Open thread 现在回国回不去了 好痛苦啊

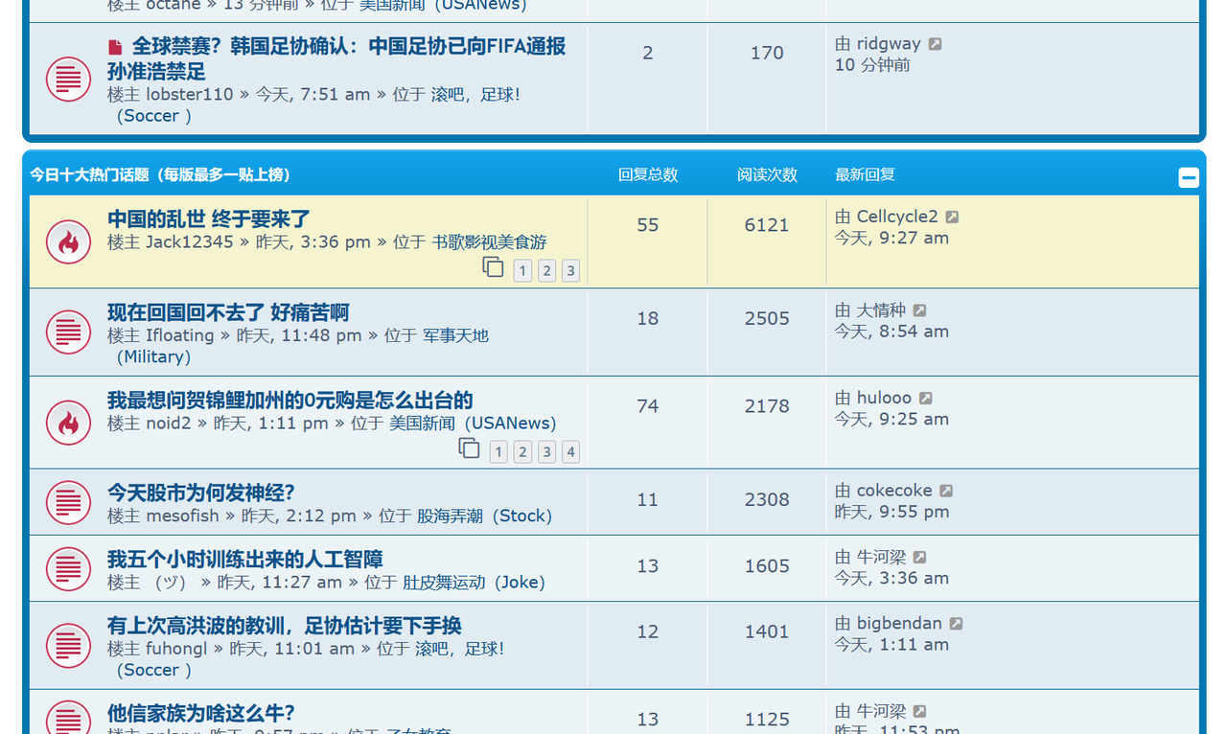[228, 312]
